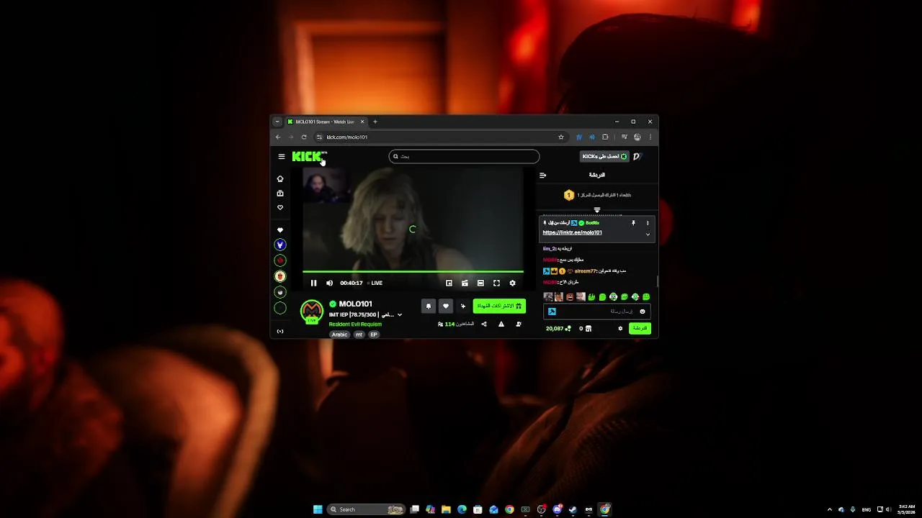Open Chrome extensions puzzle icon
922x518 pixels.
(605, 137)
